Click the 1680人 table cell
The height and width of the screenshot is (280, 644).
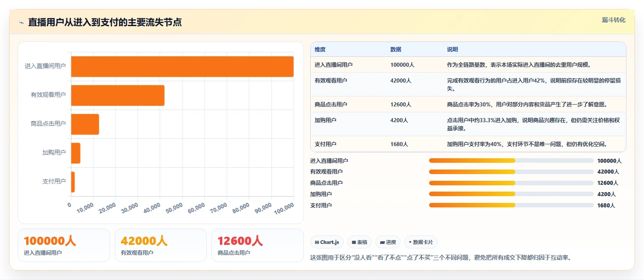click(399, 144)
